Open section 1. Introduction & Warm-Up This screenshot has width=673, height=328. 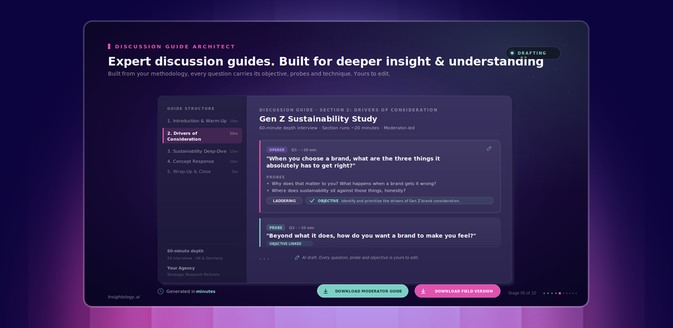click(202, 121)
